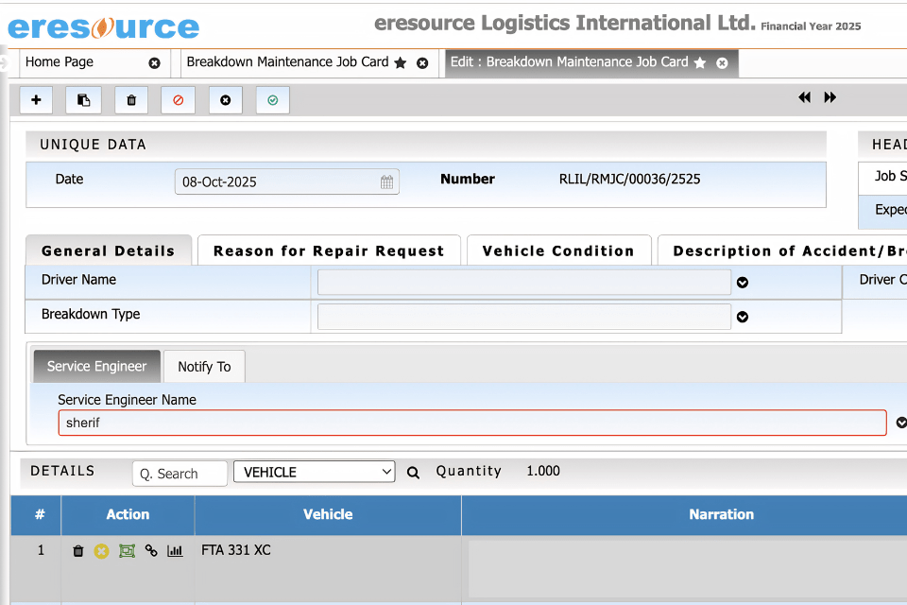Delete row 1 using the trash icon
907x605 pixels.
tap(78, 550)
